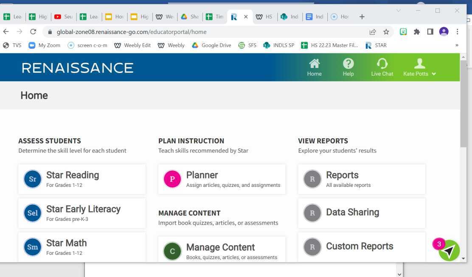Image resolution: width=472 pixels, height=277 pixels.
Task: Open the Google Drive bookmark
Action: [x=211, y=45]
